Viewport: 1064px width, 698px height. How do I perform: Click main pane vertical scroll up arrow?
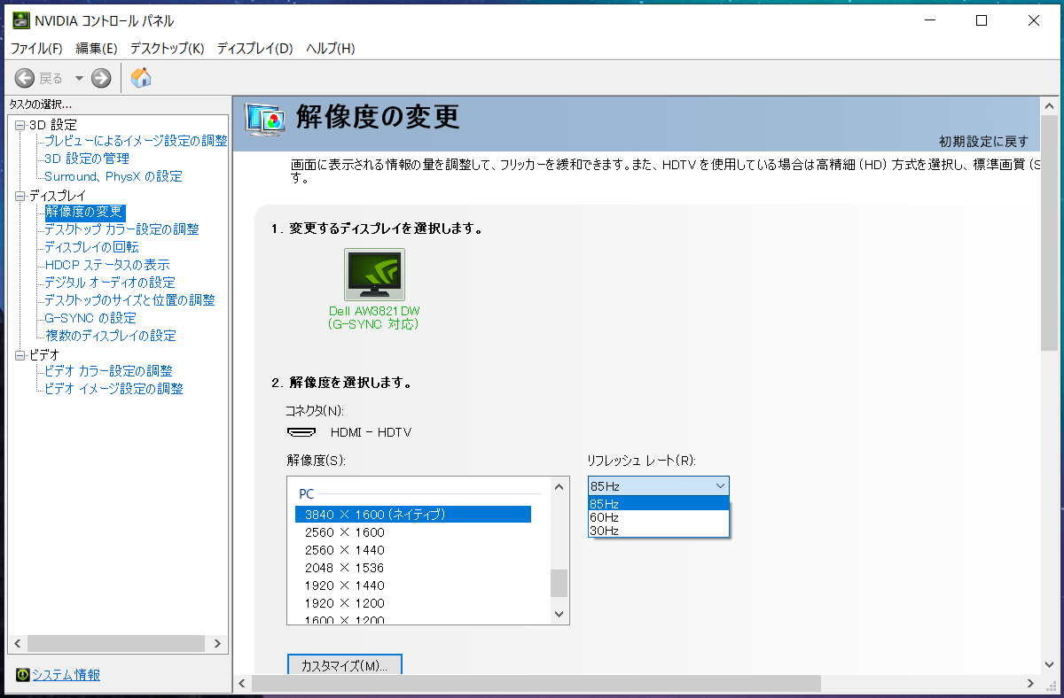1048,106
